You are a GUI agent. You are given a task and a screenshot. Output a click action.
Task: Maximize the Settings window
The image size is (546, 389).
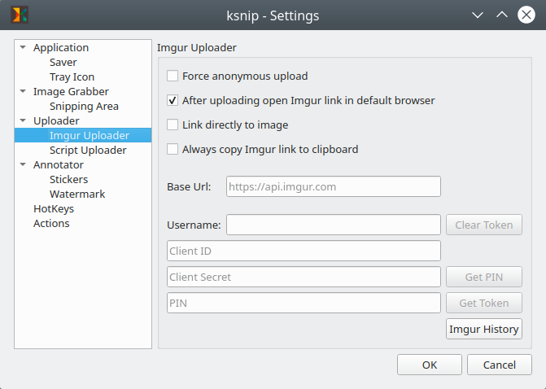[502, 15]
